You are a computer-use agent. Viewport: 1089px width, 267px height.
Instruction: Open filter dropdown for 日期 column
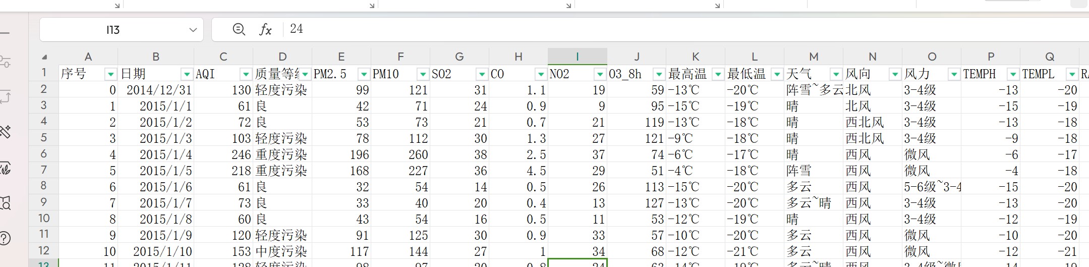(x=187, y=74)
